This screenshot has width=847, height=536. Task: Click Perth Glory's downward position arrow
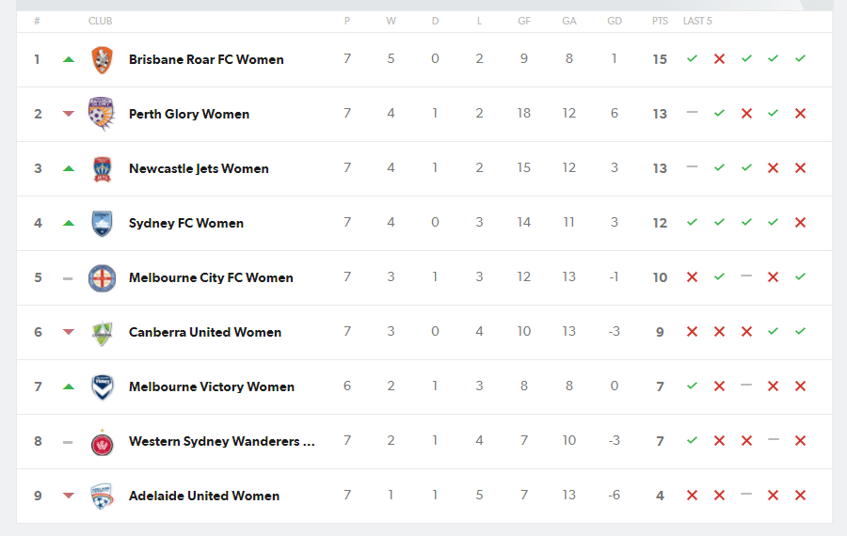click(68, 114)
